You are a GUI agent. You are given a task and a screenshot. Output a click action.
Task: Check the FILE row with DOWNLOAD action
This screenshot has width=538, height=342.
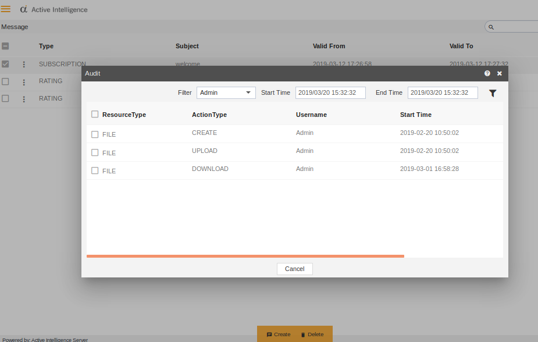click(x=95, y=171)
